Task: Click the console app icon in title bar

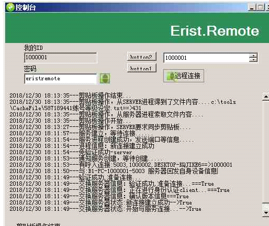Action: click(10, 7)
